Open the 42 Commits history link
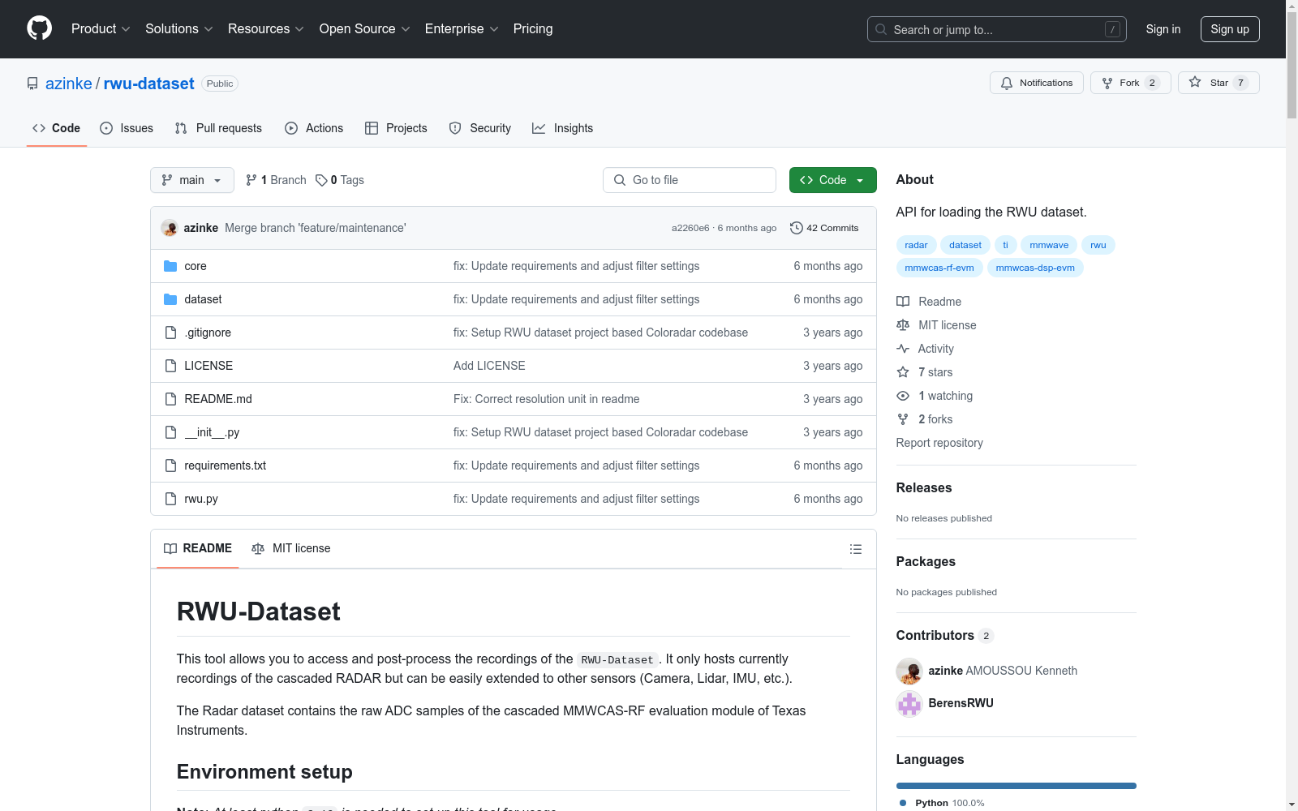Image resolution: width=1298 pixels, height=811 pixels. (824, 228)
